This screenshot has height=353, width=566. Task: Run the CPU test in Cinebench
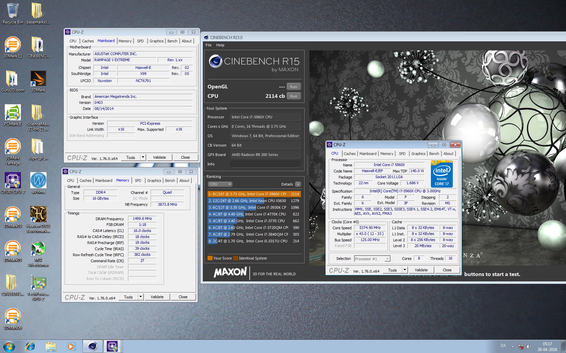[293, 96]
